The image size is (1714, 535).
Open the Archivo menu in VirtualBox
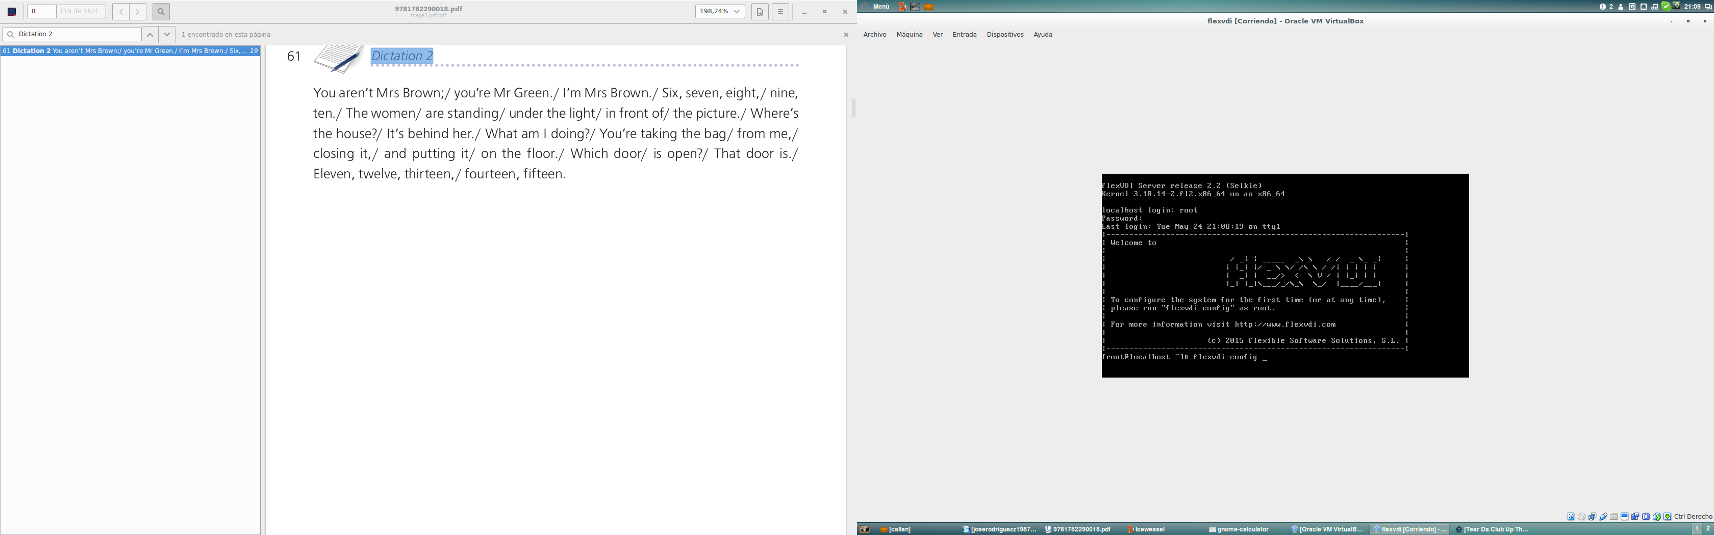874,35
